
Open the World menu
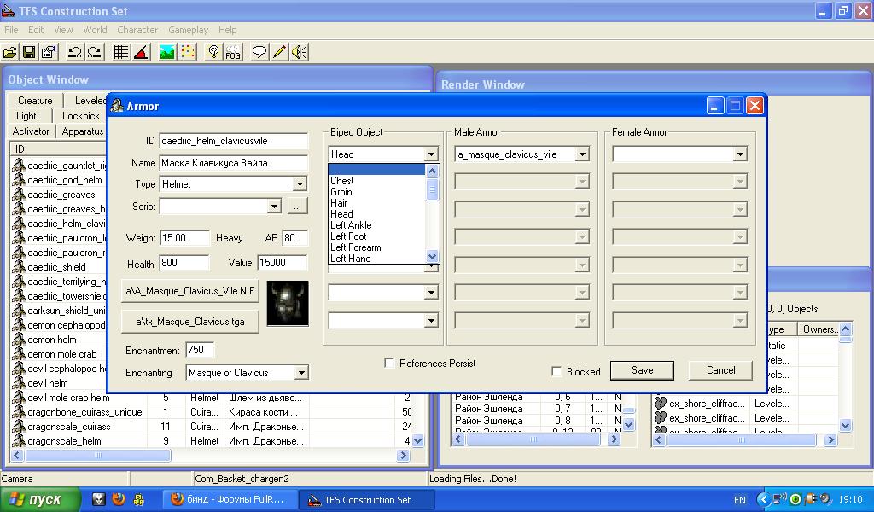(95, 30)
